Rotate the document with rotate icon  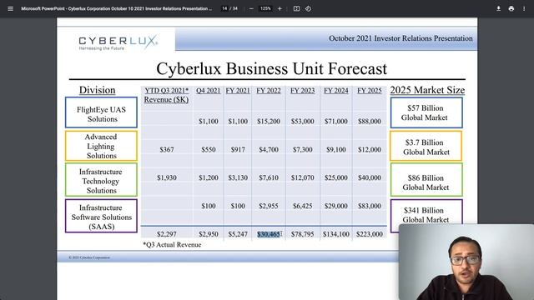point(308,8)
